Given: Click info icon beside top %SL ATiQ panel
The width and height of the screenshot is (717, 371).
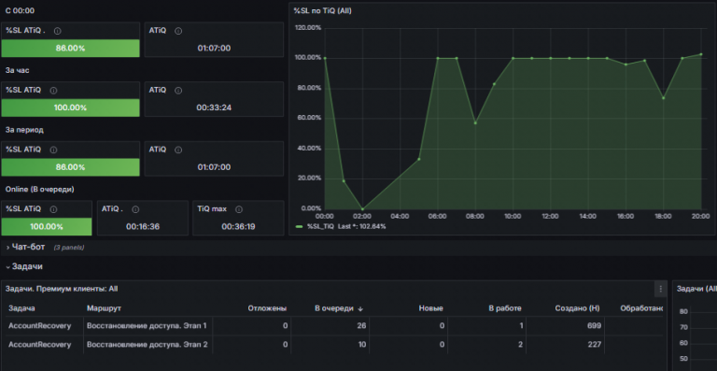Looking at the screenshot, I should click(58, 31).
